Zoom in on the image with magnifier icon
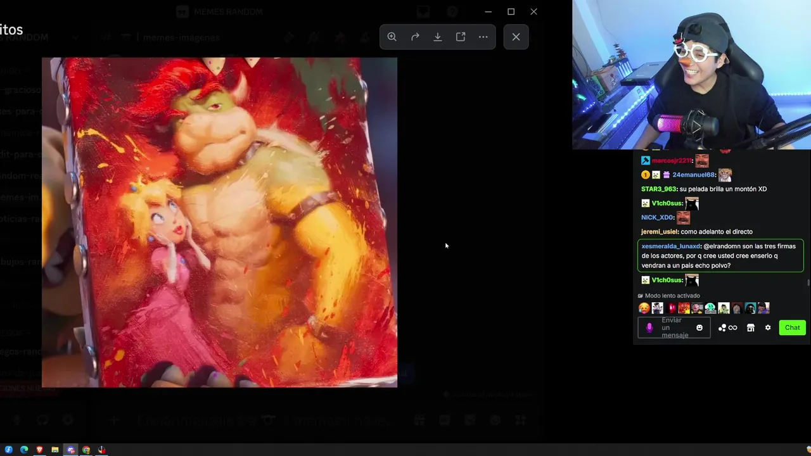The width and height of the screenshot is (811, 456). tap(392, 37)
